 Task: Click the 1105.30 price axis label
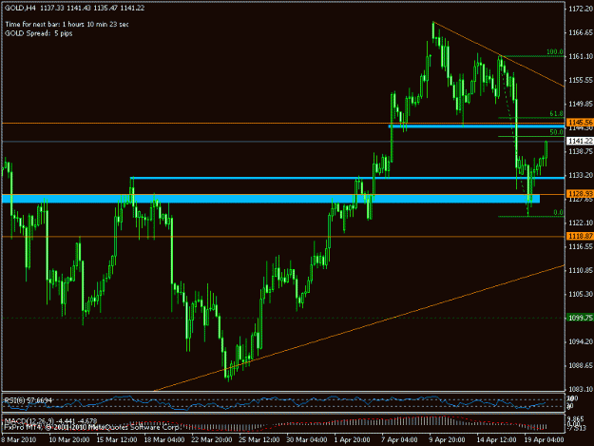[x=581, y=294]
